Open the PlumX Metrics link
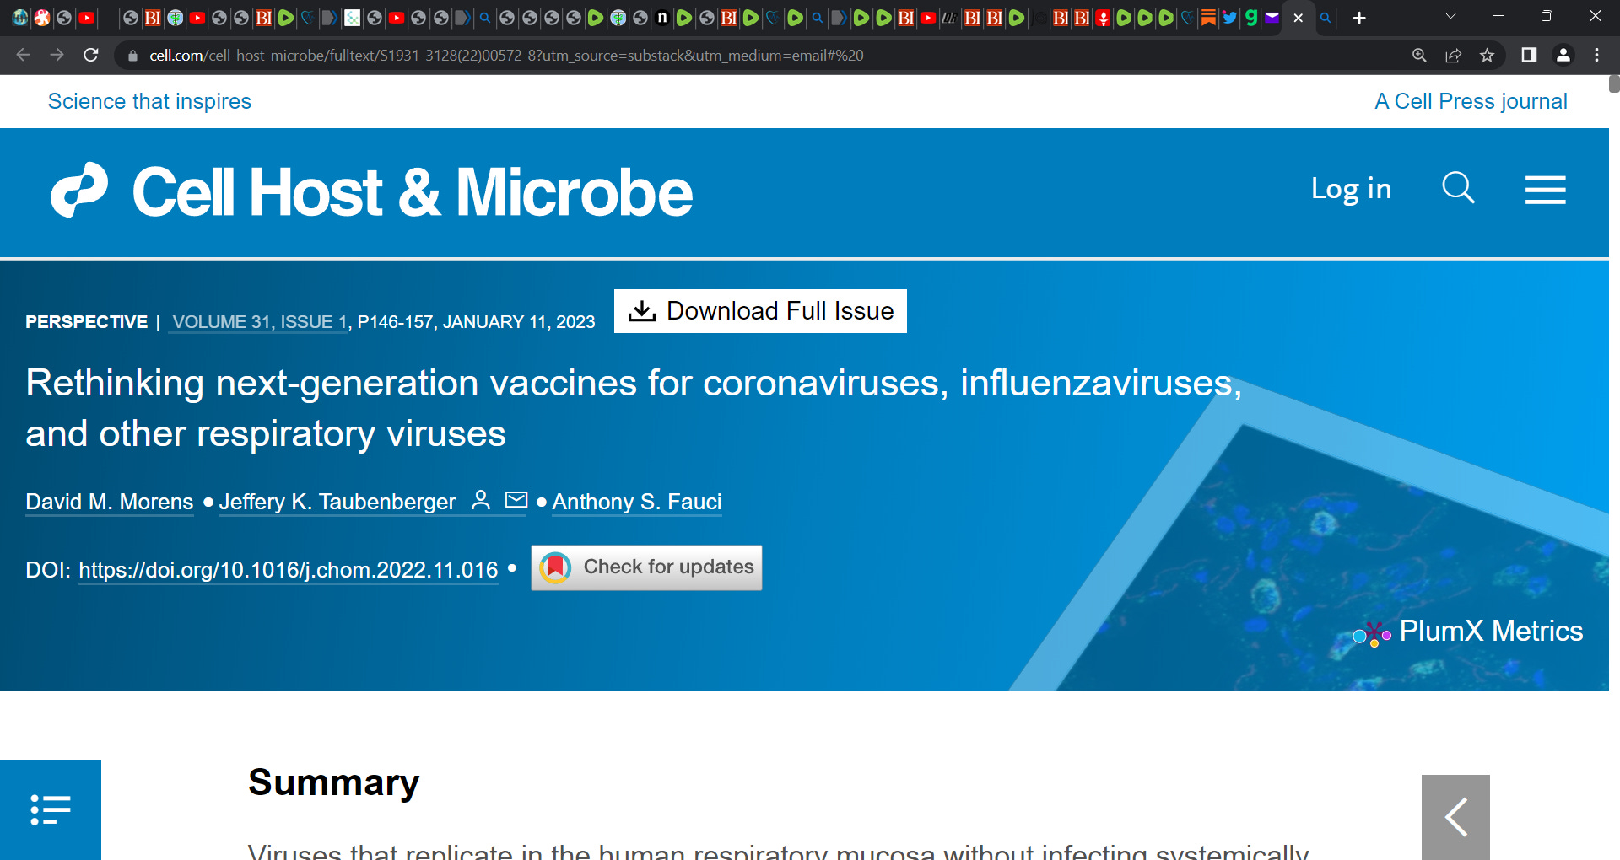The height and width of the screenshot is (860, 1620). click(x=1468, y=632)
